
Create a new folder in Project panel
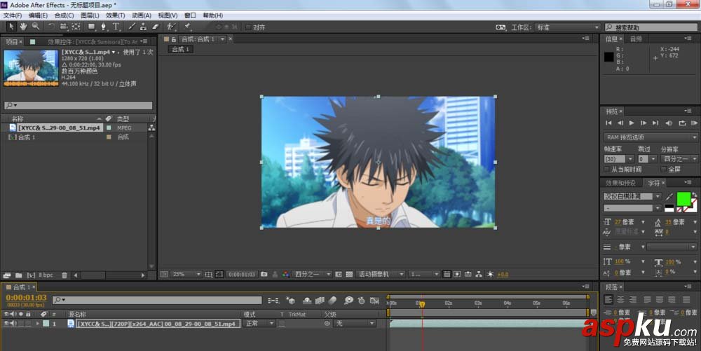(x=19, y=275)
